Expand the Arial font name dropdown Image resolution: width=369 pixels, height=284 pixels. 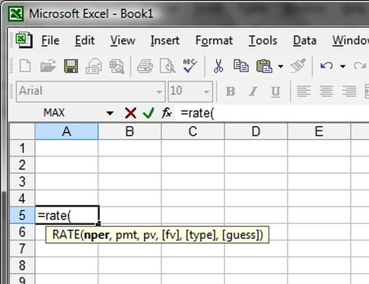coord(159,92)
